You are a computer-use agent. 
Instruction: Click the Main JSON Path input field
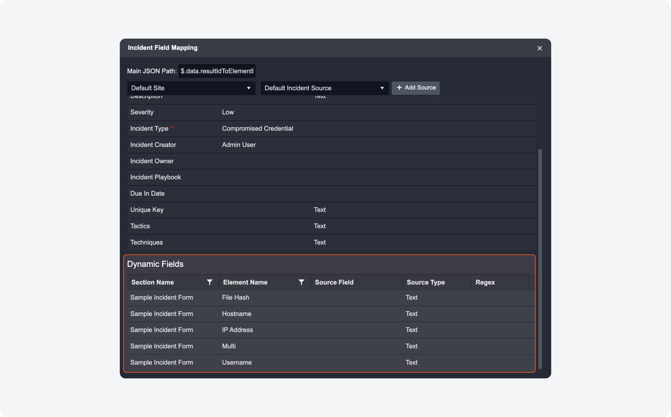tap(217, 71)
